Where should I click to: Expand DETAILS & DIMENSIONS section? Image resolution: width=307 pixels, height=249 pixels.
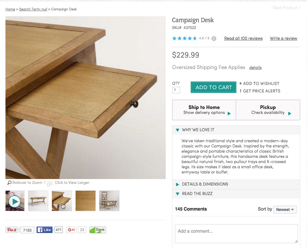pos(177,184)
